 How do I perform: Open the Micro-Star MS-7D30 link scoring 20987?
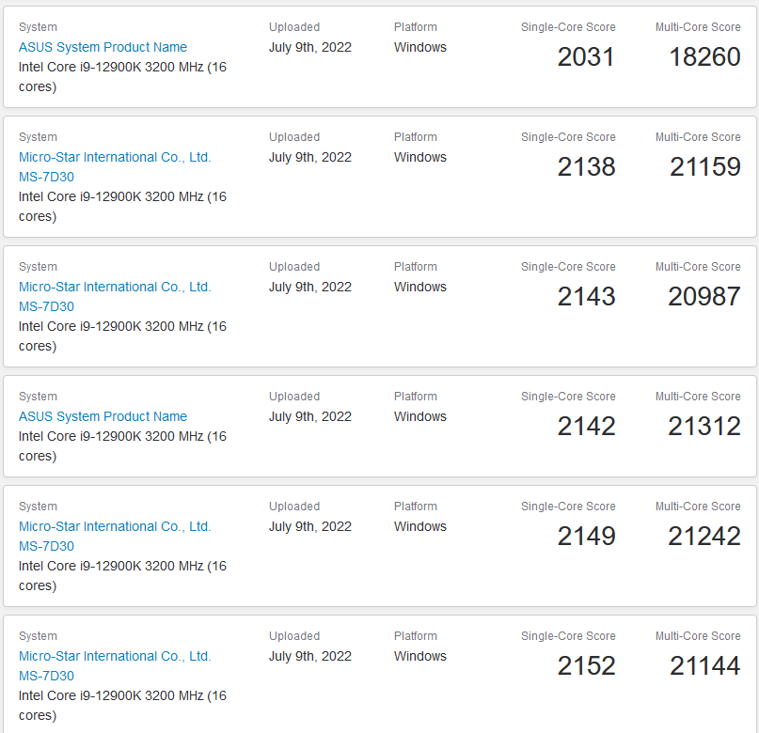tap(115, 288)
